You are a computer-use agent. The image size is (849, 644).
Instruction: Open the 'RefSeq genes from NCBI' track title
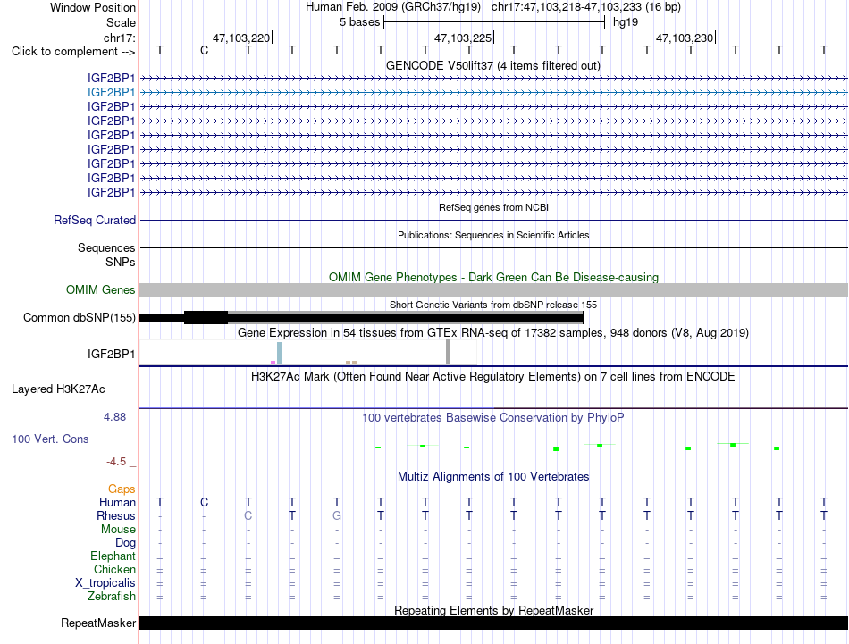point(494,207)
